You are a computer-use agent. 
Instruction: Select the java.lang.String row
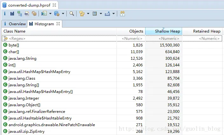click(112, 58)
